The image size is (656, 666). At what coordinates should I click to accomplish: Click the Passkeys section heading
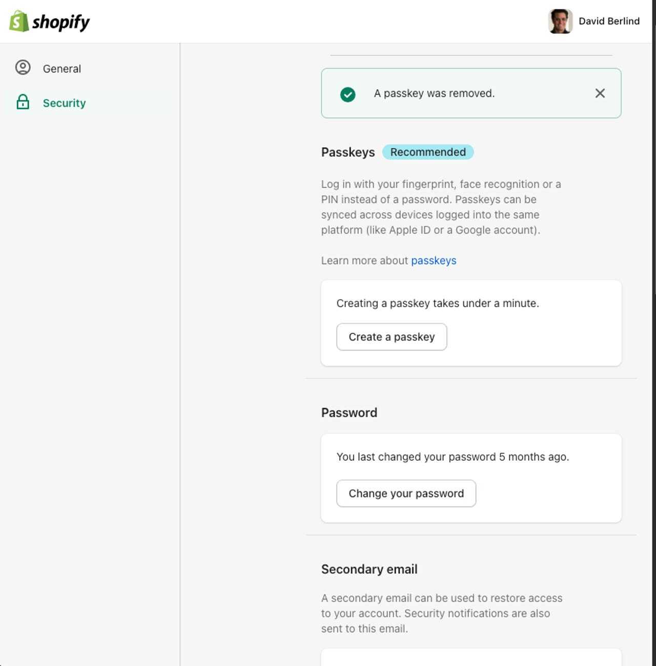pyautogui.click(x=347, y=152)
